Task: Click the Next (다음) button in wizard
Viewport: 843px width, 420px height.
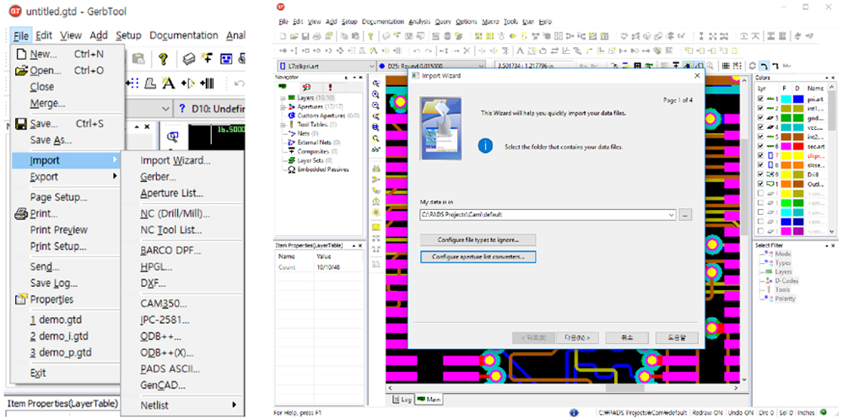Action: [x=577, y=338]
